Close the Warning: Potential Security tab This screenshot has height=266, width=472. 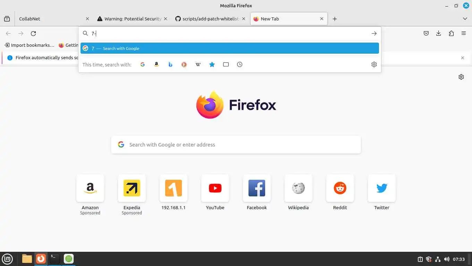166,19
